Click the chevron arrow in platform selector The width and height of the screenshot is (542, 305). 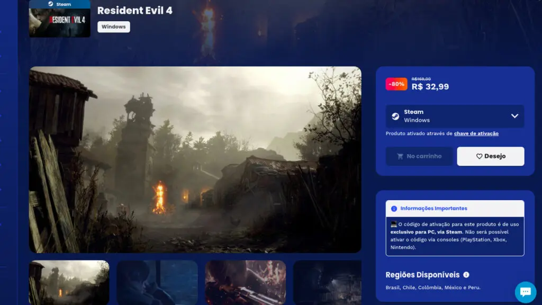(514, 116)
